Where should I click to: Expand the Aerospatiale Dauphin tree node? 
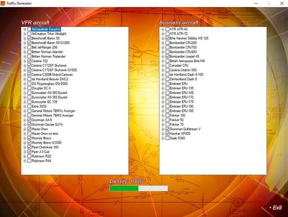tap(25, 29)
